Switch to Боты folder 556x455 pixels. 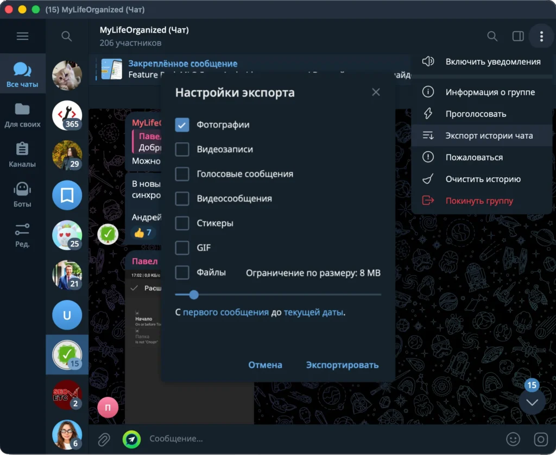[22, 195]
